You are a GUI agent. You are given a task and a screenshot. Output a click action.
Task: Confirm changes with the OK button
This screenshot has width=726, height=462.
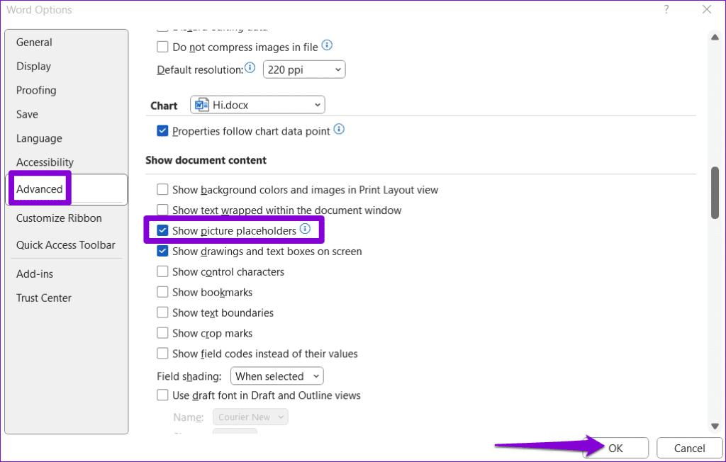point(614,448)
